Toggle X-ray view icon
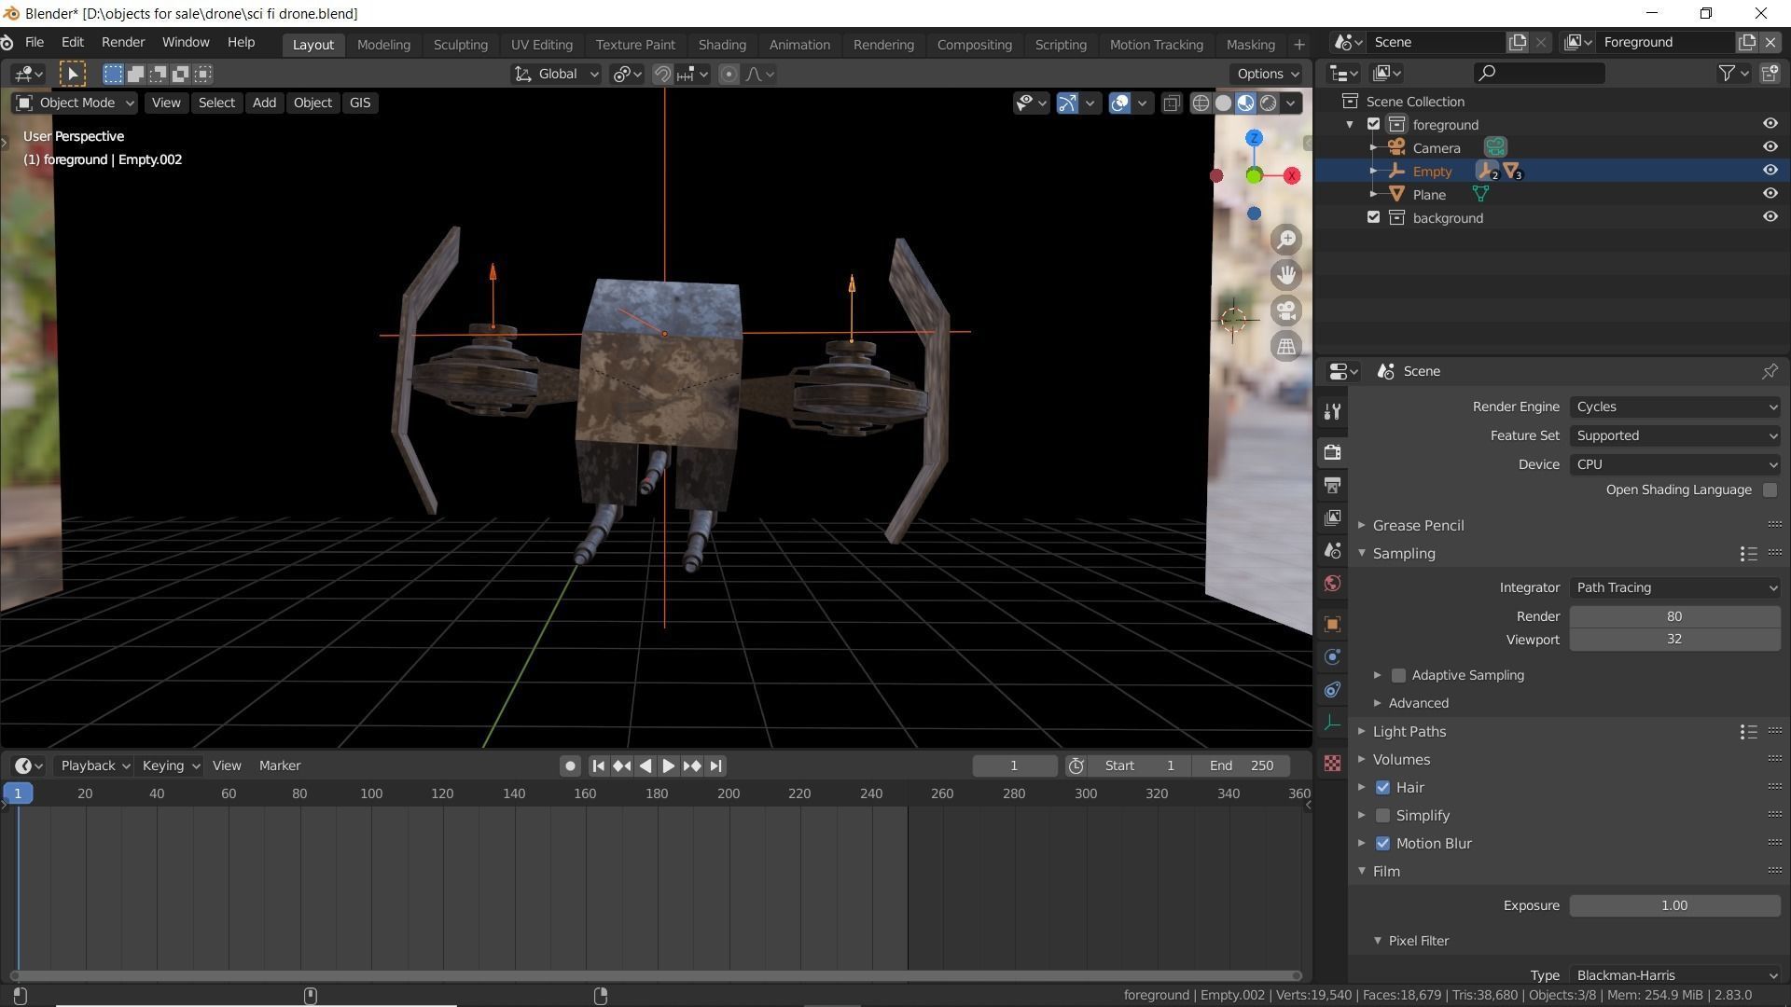The width and height of the screenshot is (1791, 1007). coord(1172,103)
